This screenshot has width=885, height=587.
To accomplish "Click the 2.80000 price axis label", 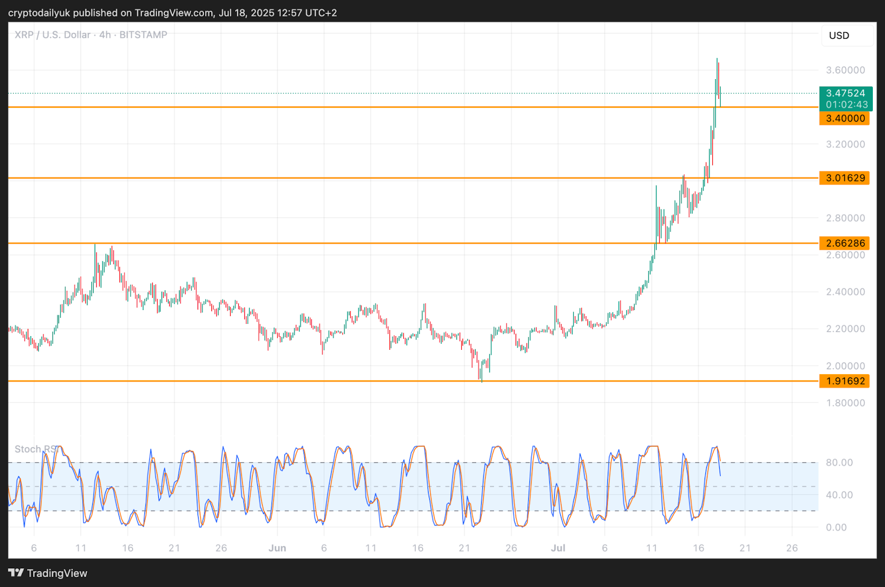I will click(845, 218).
